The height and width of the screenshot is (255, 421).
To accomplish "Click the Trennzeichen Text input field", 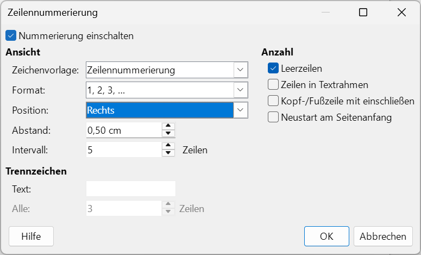I will 131,189.
